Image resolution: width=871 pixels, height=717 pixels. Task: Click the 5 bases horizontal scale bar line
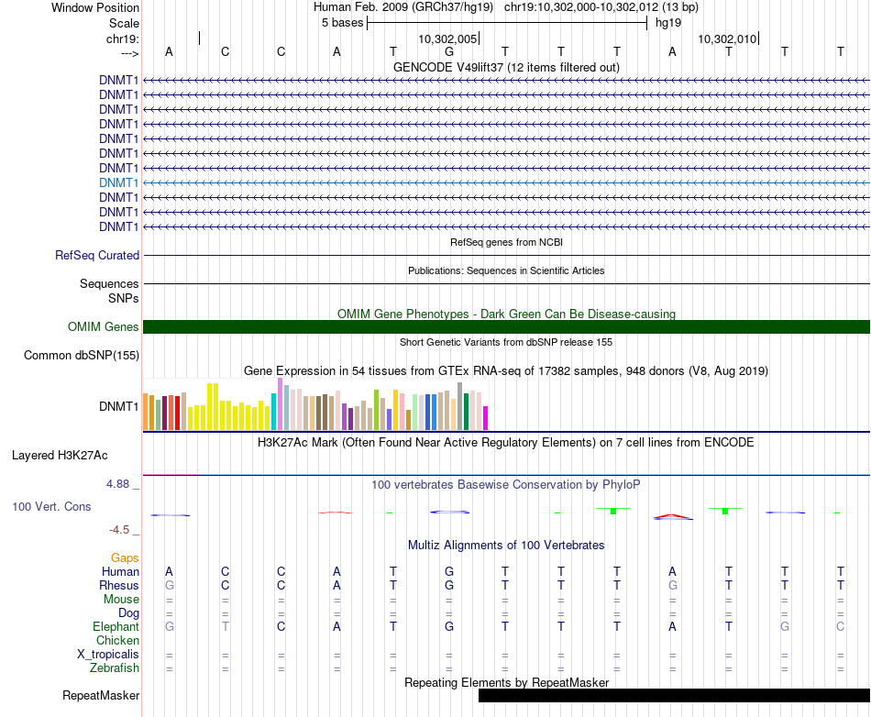coord(507,23)
